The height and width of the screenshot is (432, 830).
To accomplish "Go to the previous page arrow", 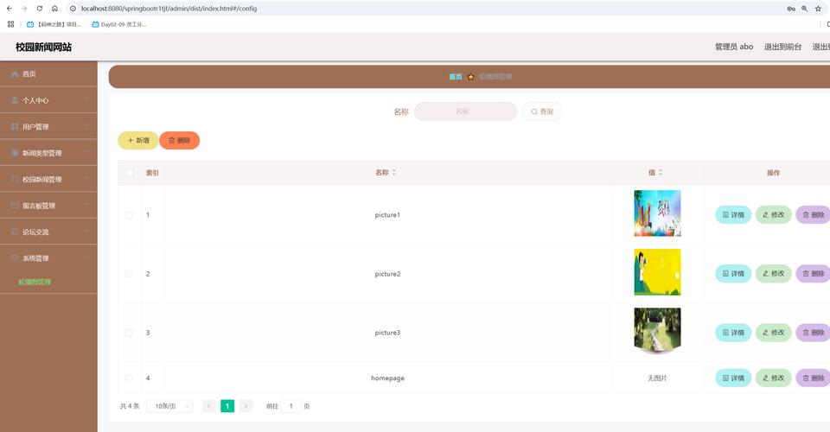I will pyautogui.click(x=208, y=406).
